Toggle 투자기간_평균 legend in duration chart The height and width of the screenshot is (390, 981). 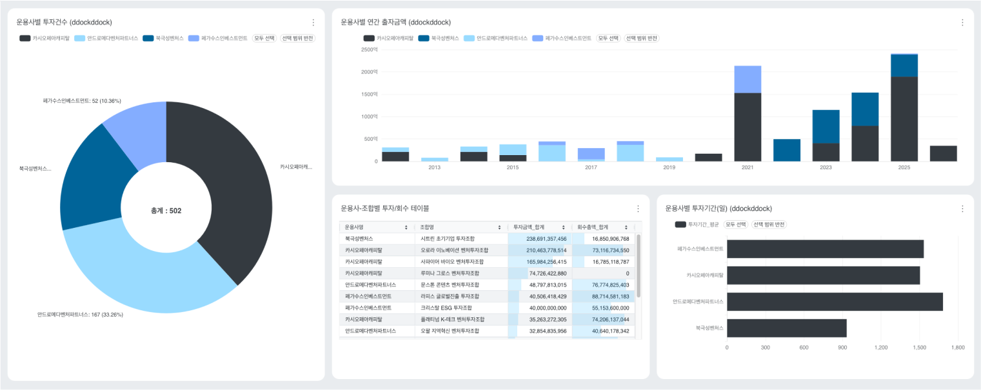tap(697, 225)
